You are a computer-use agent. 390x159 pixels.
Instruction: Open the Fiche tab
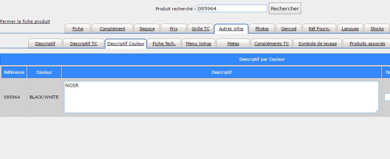click(x=78, y=29)
